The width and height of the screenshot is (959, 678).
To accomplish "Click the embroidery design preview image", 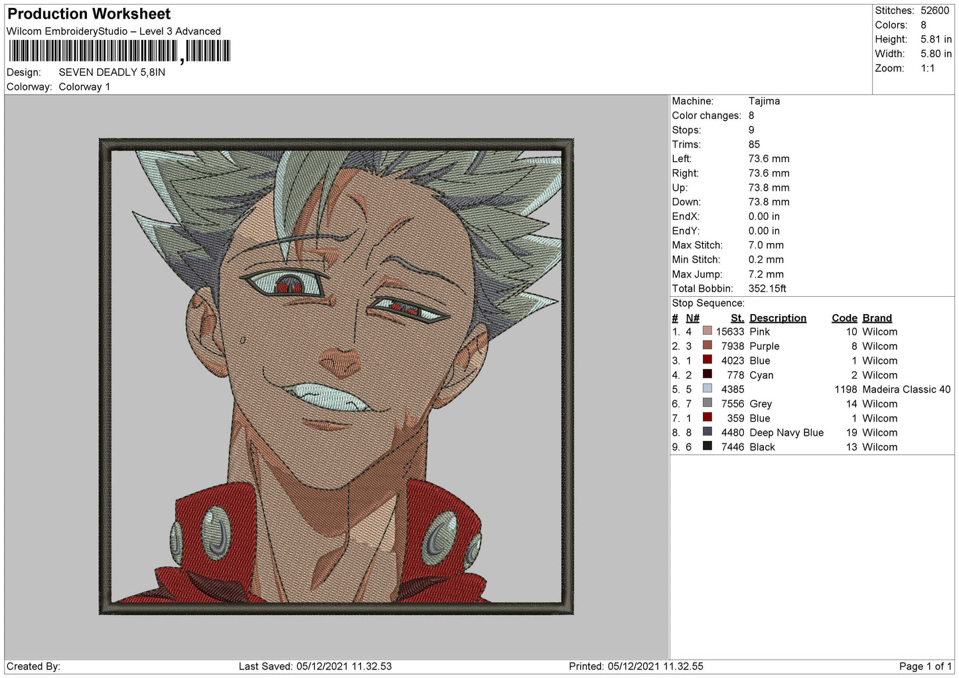I will click(x=336, y=377).
